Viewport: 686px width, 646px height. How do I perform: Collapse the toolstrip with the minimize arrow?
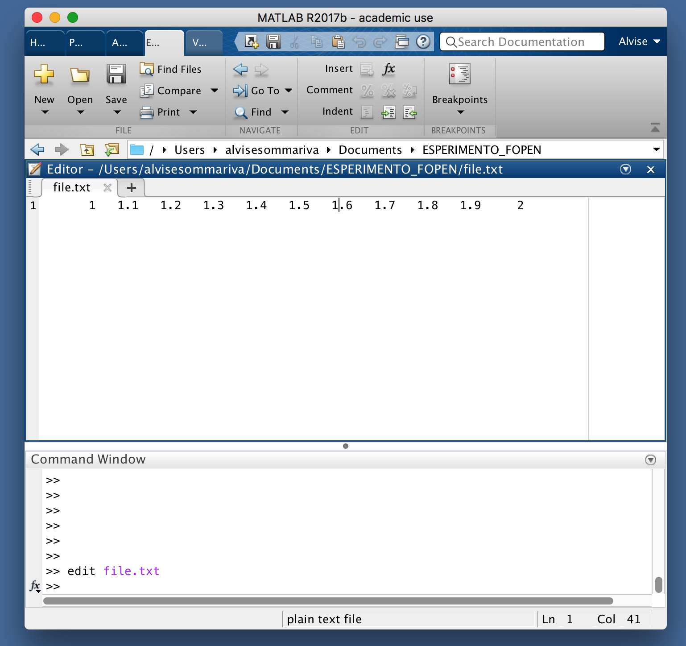pos(655,128)
